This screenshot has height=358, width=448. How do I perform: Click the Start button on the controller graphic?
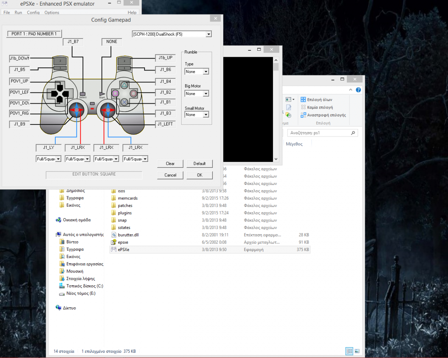coord(102,94)
